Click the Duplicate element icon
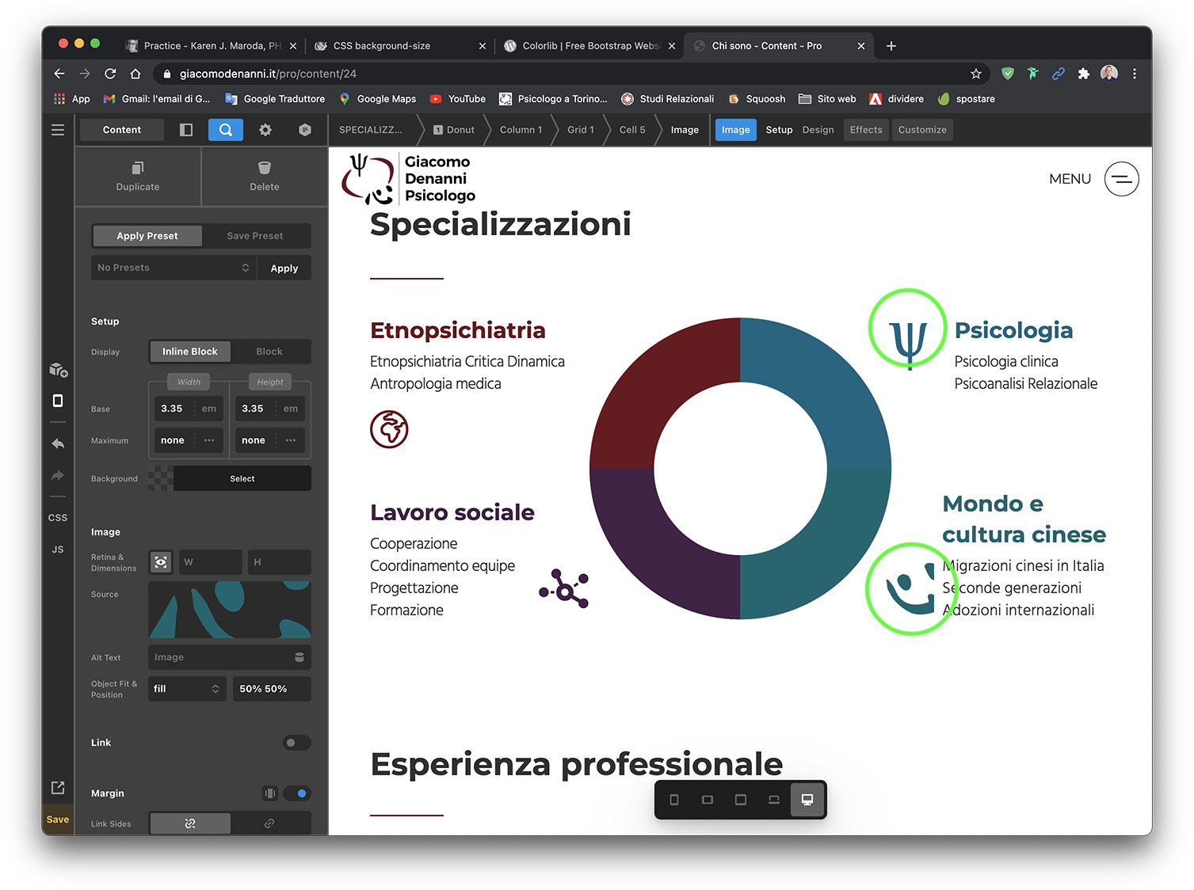 pos(138,168)
